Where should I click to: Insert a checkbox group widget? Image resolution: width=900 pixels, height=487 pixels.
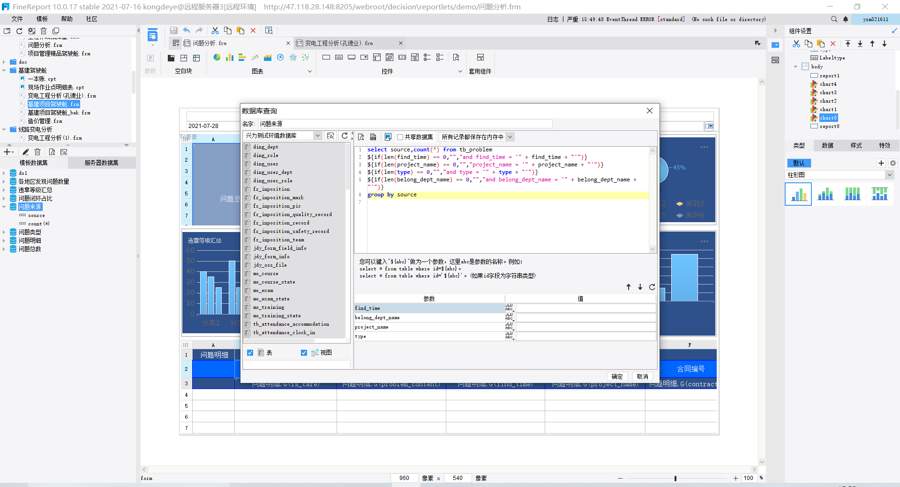[x=440, y=57]
